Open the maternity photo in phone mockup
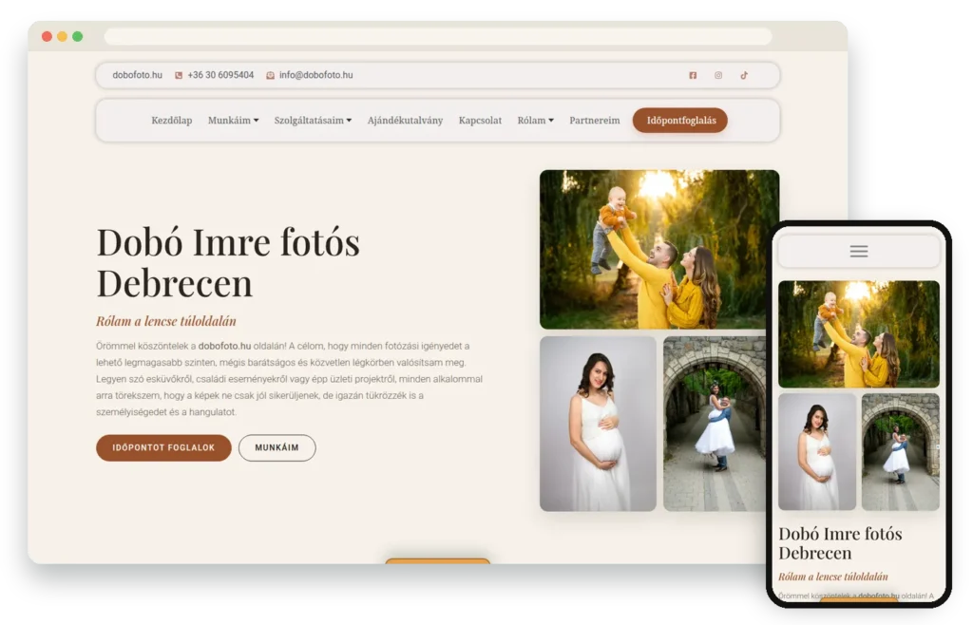Image resolution: width=973 pixels, height=625 pixels. (817, 452)
